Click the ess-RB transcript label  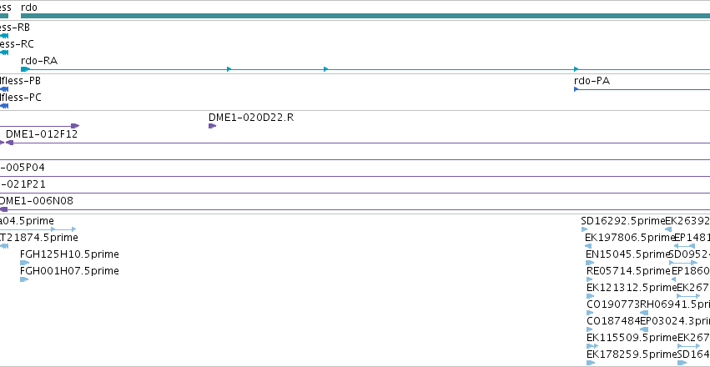pos(15,28)
